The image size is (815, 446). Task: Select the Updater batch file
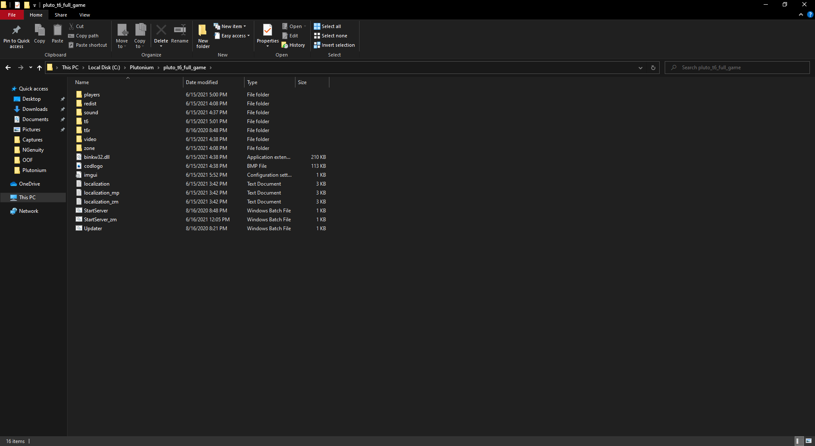click(x=93, y=229)
